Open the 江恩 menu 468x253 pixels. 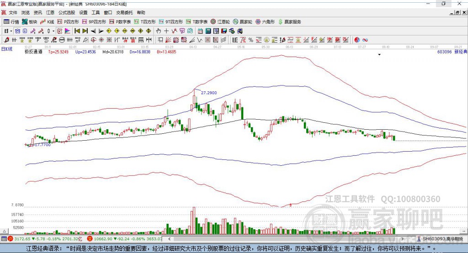[x=50, y=12]
